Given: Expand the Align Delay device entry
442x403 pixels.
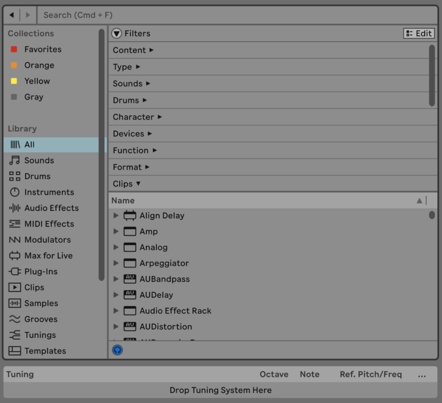Looking at the screenshot, I should 116,216.
